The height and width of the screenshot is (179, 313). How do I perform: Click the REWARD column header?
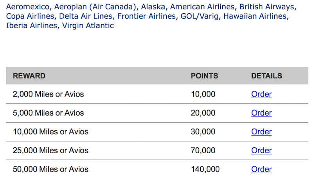pos(29,76)
